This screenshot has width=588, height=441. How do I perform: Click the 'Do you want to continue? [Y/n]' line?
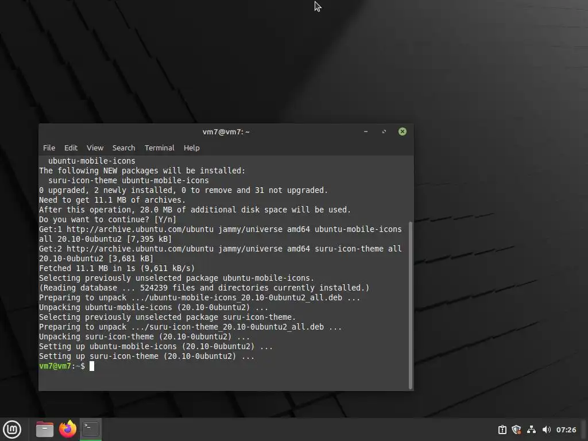pyautogui.click(x=107, y=219)
